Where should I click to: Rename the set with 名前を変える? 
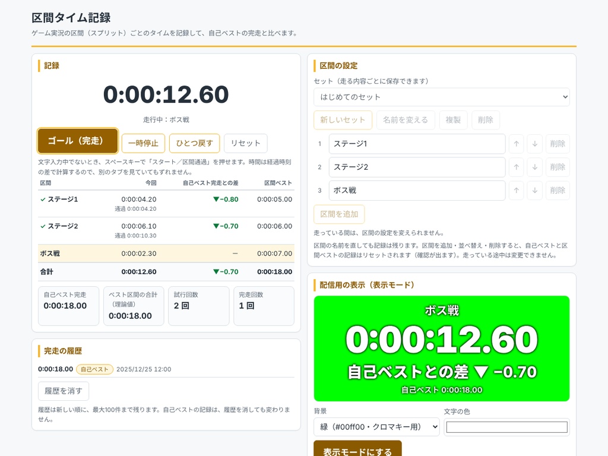[406, 120]
